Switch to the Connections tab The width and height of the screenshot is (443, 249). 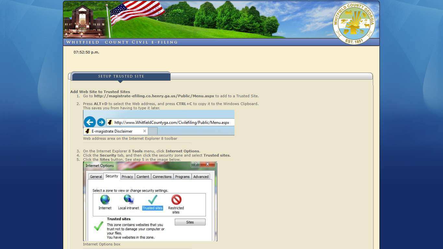(x=162, y=177)
